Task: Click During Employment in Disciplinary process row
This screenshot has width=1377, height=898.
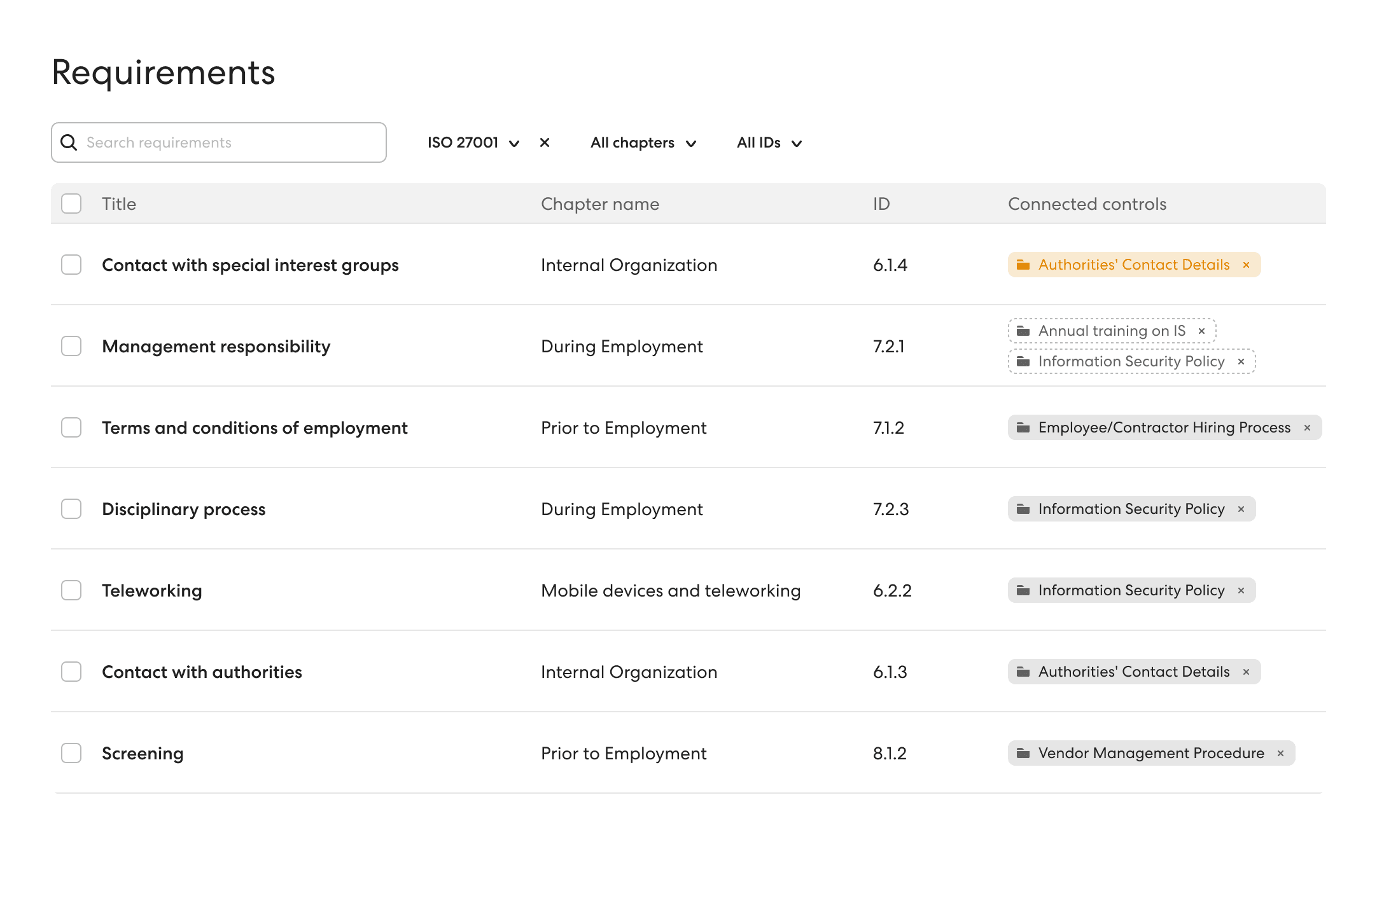Action: point(622,509)
